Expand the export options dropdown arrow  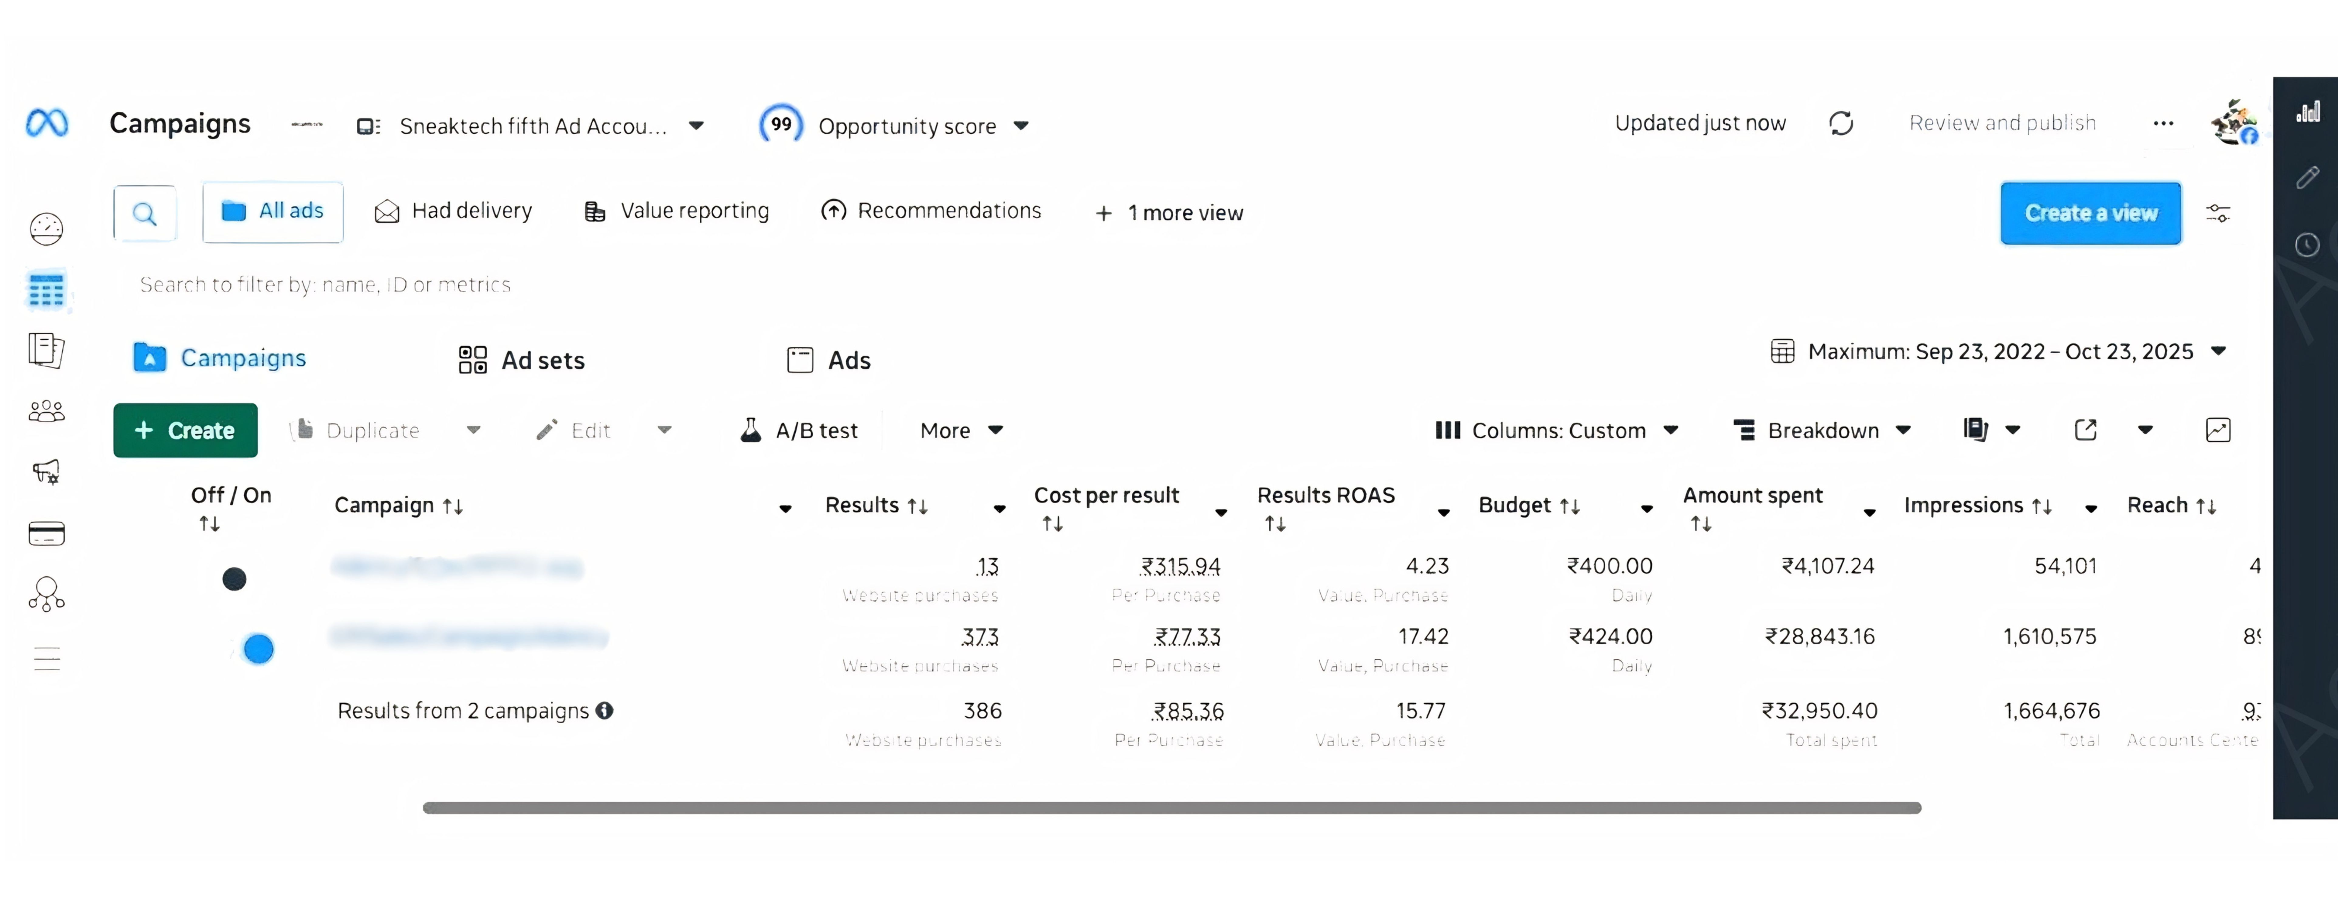(x=2146, y=430)
